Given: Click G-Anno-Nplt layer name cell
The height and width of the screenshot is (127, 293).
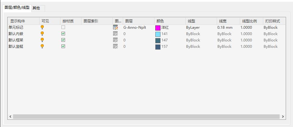Looking at the screenshot, I should pyautogui.click(x=135, y=28).
